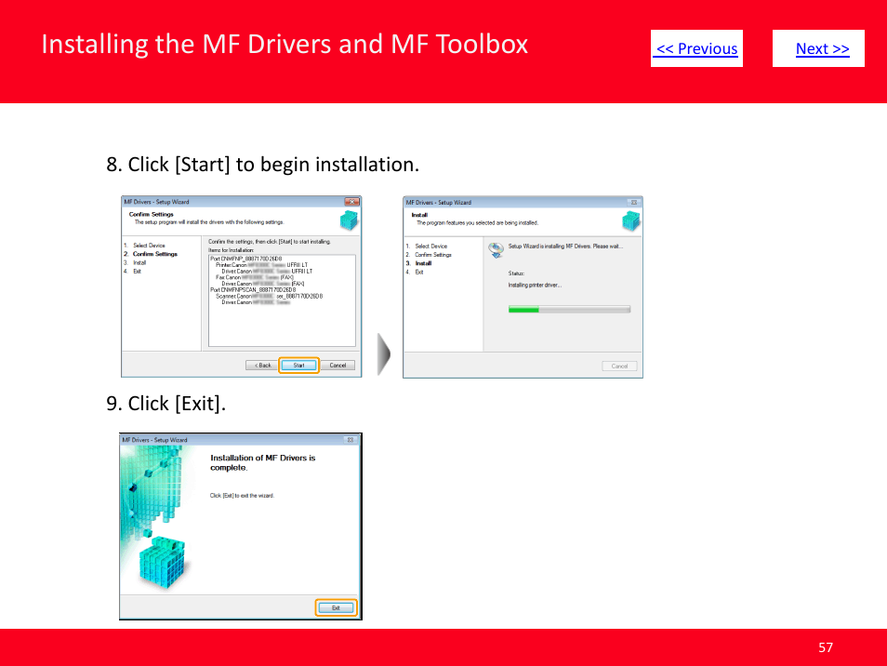Select the 'Select Device' step in Confirm Settings wizard
This screenshot has width=887, height=666.
149,246
